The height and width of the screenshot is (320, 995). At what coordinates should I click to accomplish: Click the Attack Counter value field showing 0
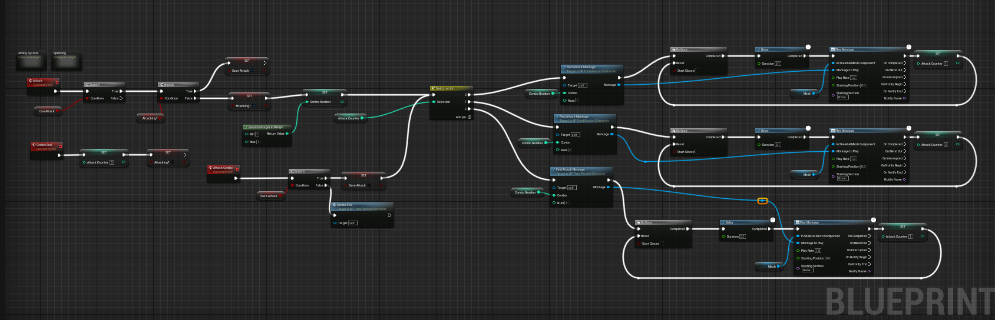pos(112,162)
